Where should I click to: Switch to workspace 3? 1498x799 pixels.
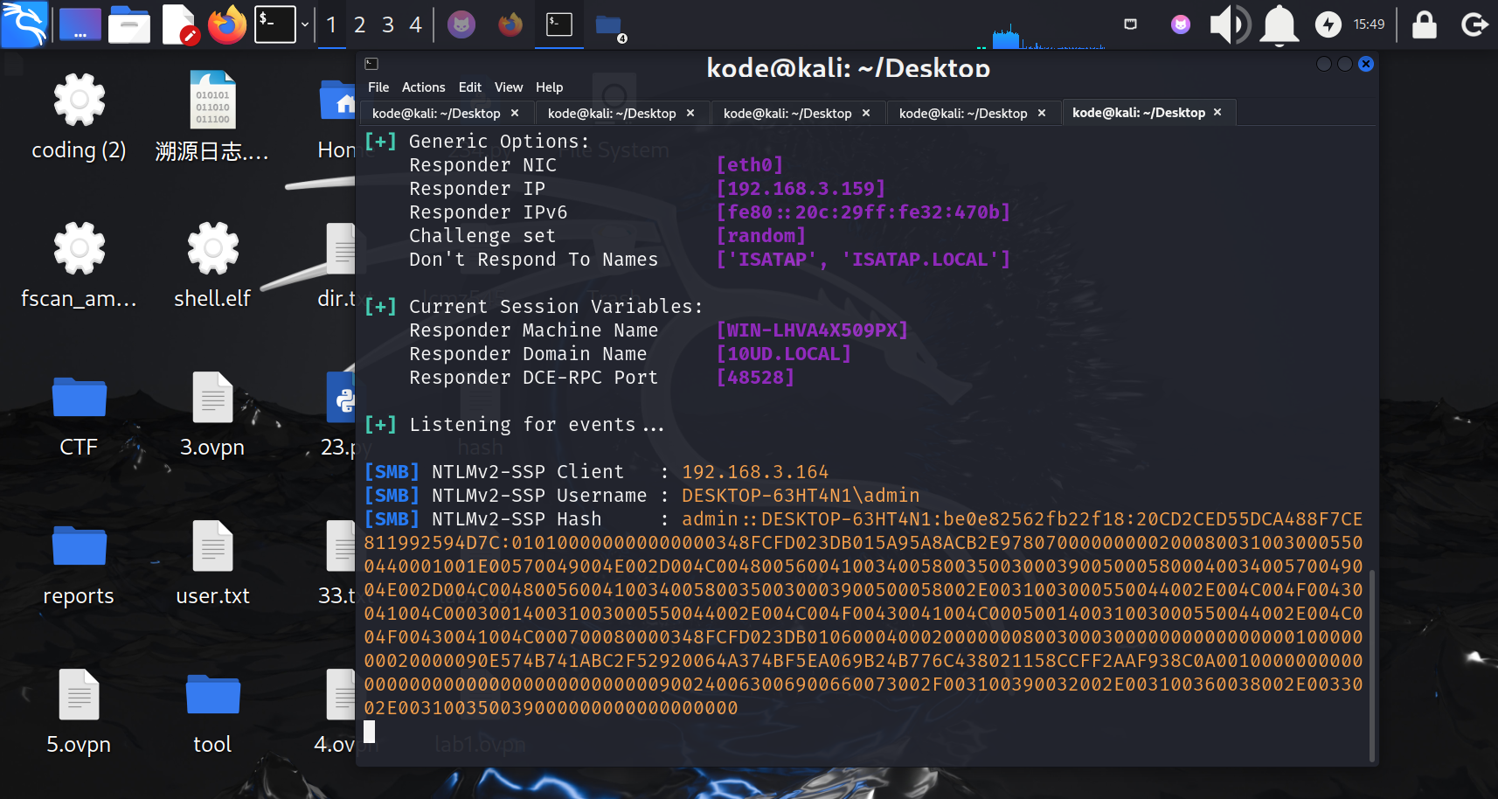(388, 24)
